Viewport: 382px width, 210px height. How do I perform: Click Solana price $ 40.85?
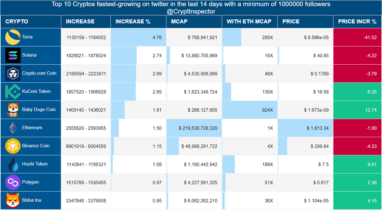point(321,56)
